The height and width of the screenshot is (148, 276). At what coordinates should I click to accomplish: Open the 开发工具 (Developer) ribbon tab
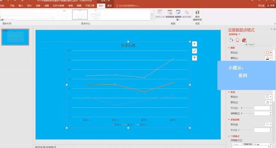(90, 6)
